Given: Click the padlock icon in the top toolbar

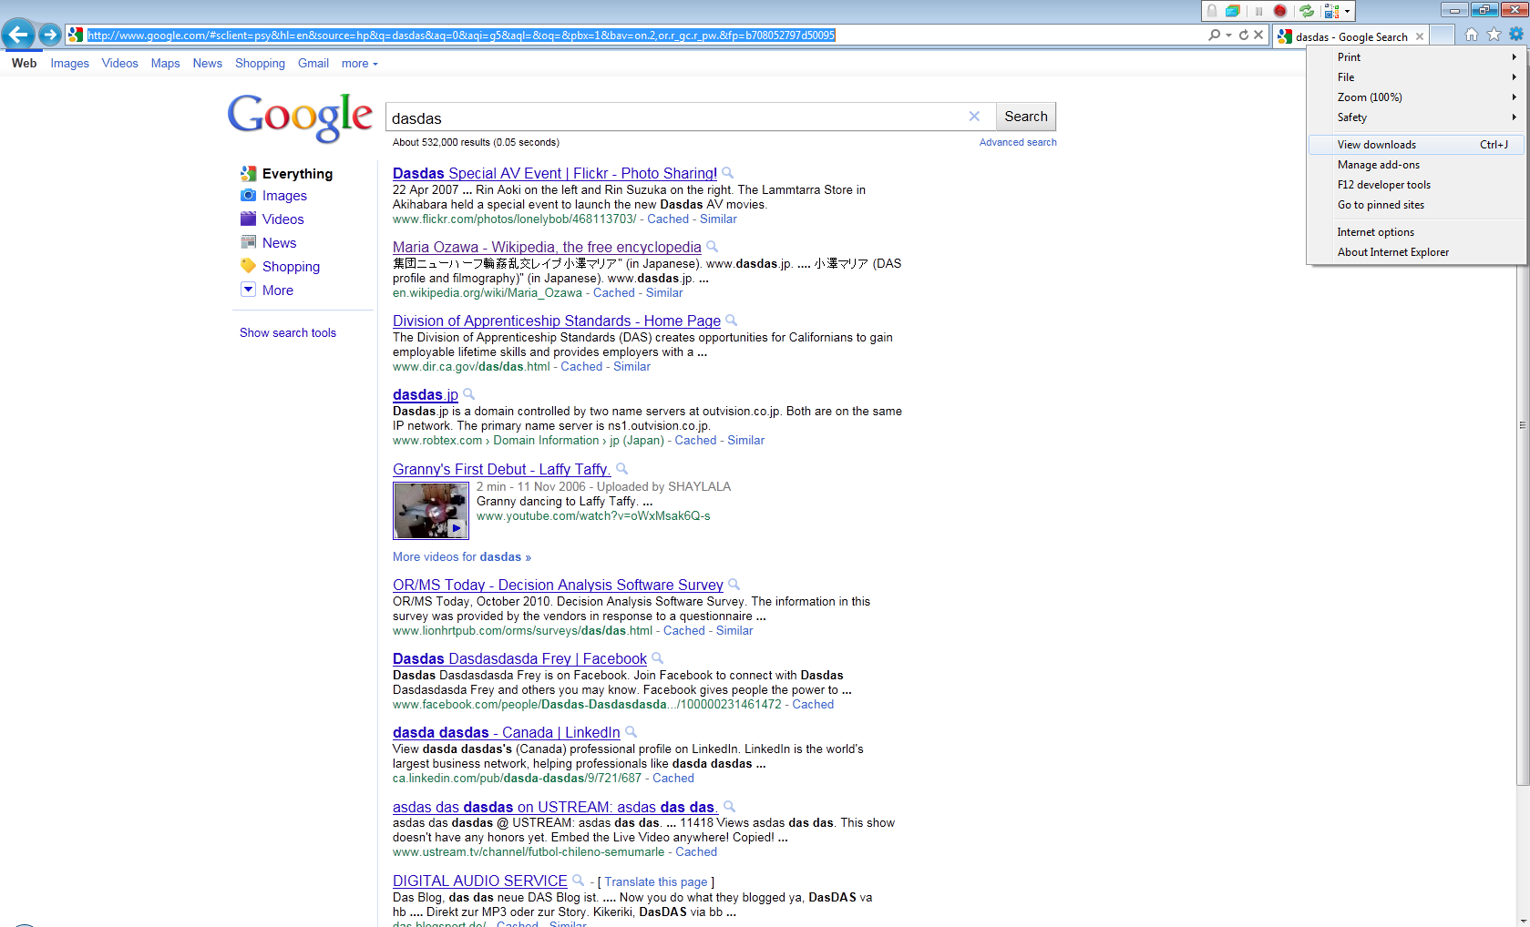Looking at the screenshot, I should [1212, 11].
